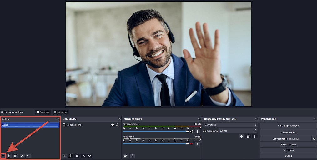This screenshot has height=160, width=317.
Task: Mute the Звук раб. стола speaker
Action: tap(191, 131)
